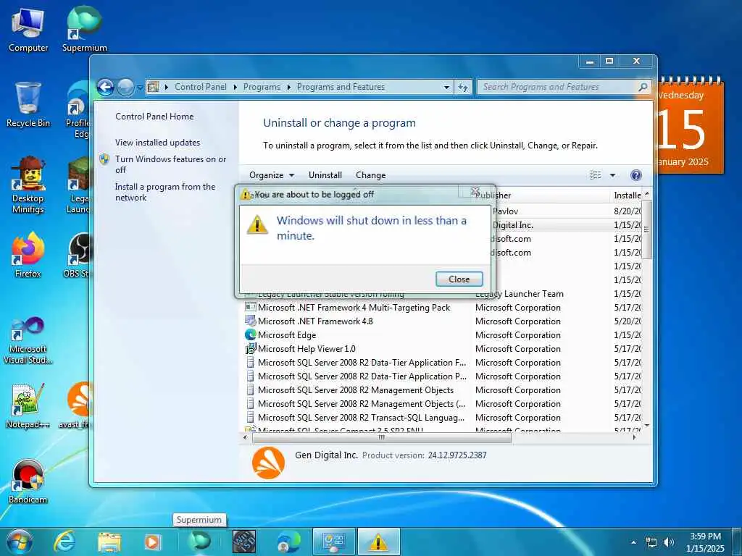Select the Legacy Launcher desktop shortcut
The image size is (742, 556).
coord(79,185)
